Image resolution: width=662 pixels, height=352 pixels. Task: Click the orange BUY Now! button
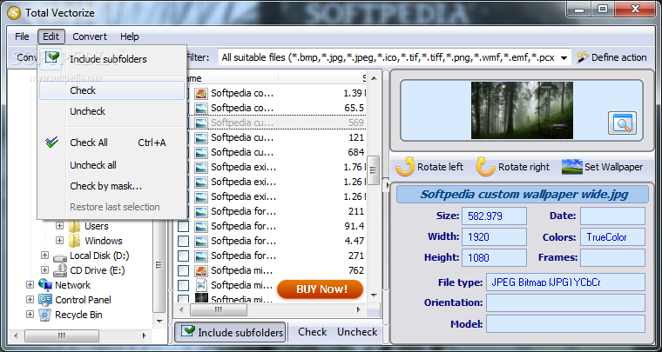click(321, 289)
